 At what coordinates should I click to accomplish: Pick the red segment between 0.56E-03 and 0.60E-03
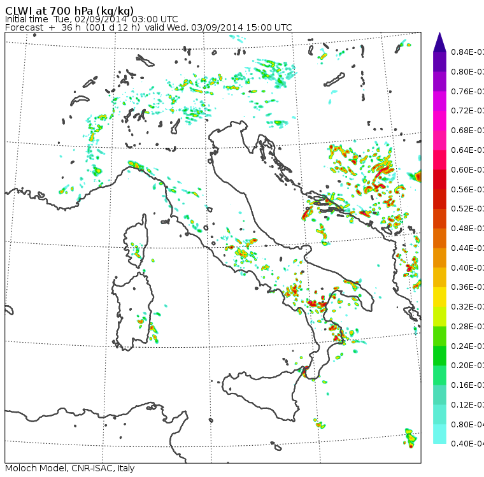pos(439,180)
